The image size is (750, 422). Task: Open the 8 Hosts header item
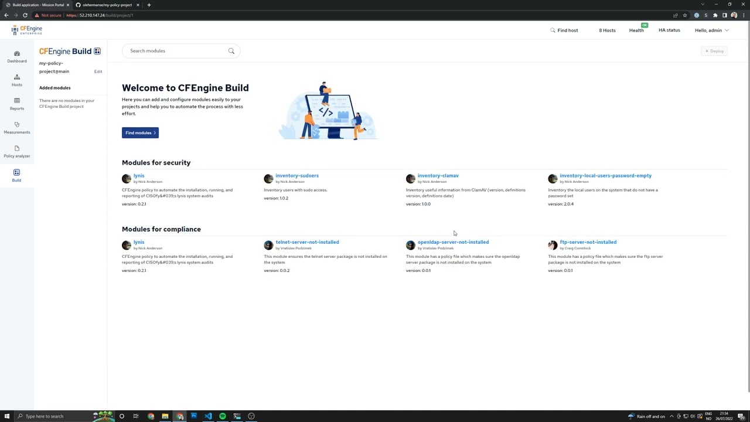click(x=607, y=30)
